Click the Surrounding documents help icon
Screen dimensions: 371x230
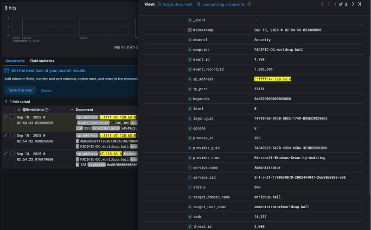tap(249, 4)
